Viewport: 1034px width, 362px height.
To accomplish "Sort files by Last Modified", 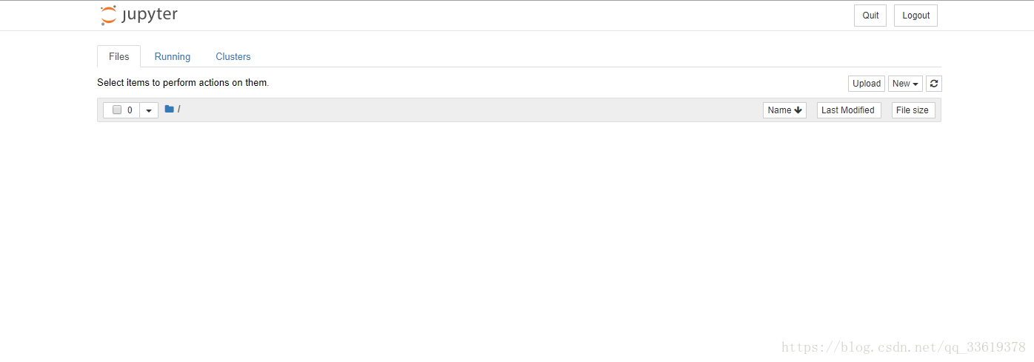I will pos(848,110).
